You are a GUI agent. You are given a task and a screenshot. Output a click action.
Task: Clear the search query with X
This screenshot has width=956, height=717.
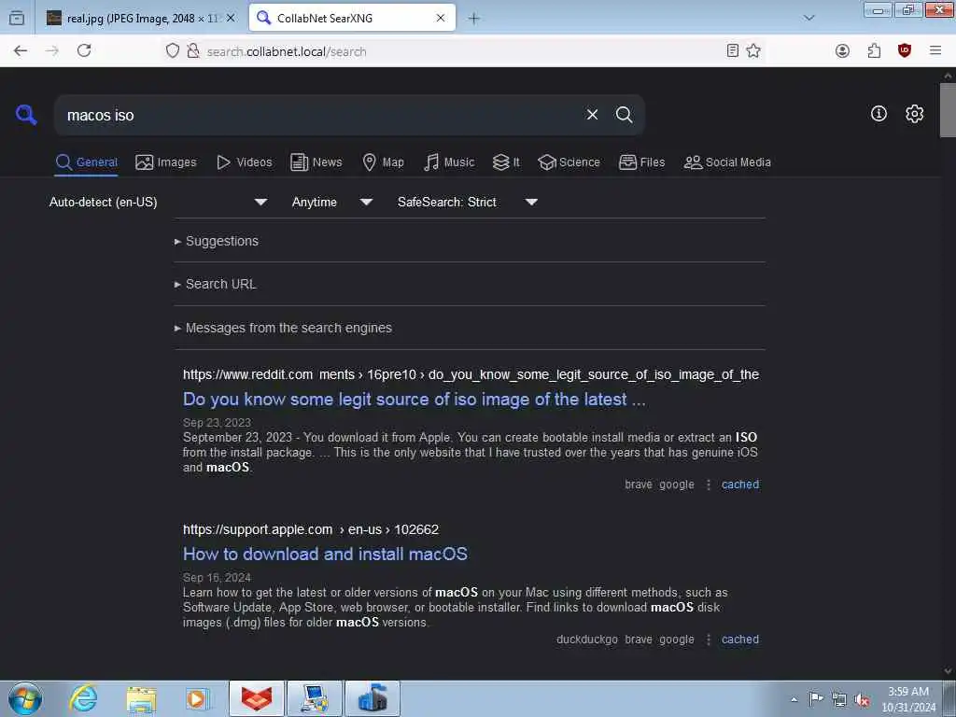[592, 115]
